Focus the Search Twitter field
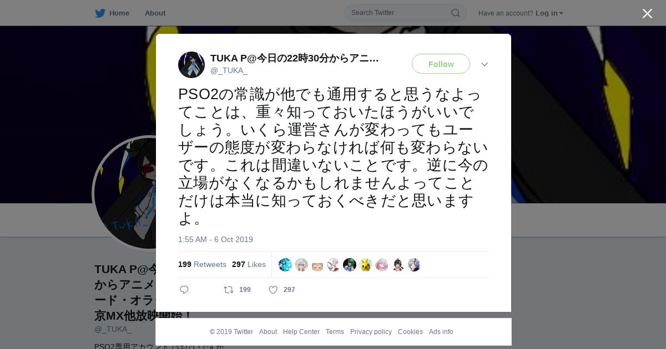 [400, 13]
